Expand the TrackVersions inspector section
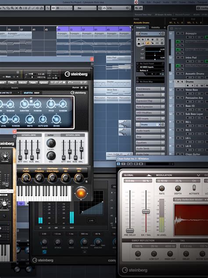 pyautogui.click(x=150, y=89)
